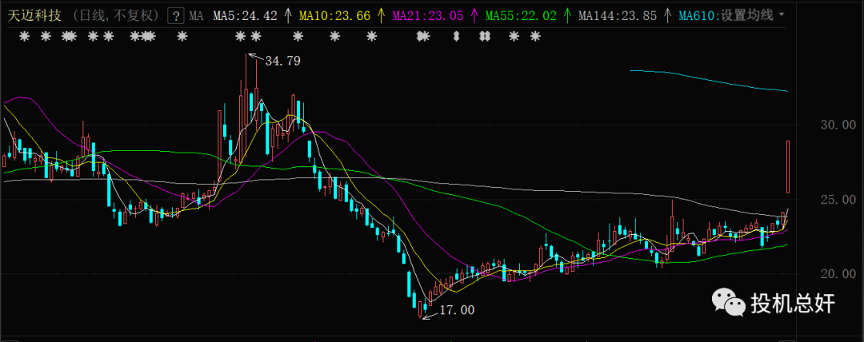The height and width of the screenshot is (342, 864).
Task: Click the green up arrow beside MA55
Action: pos(566,15)
